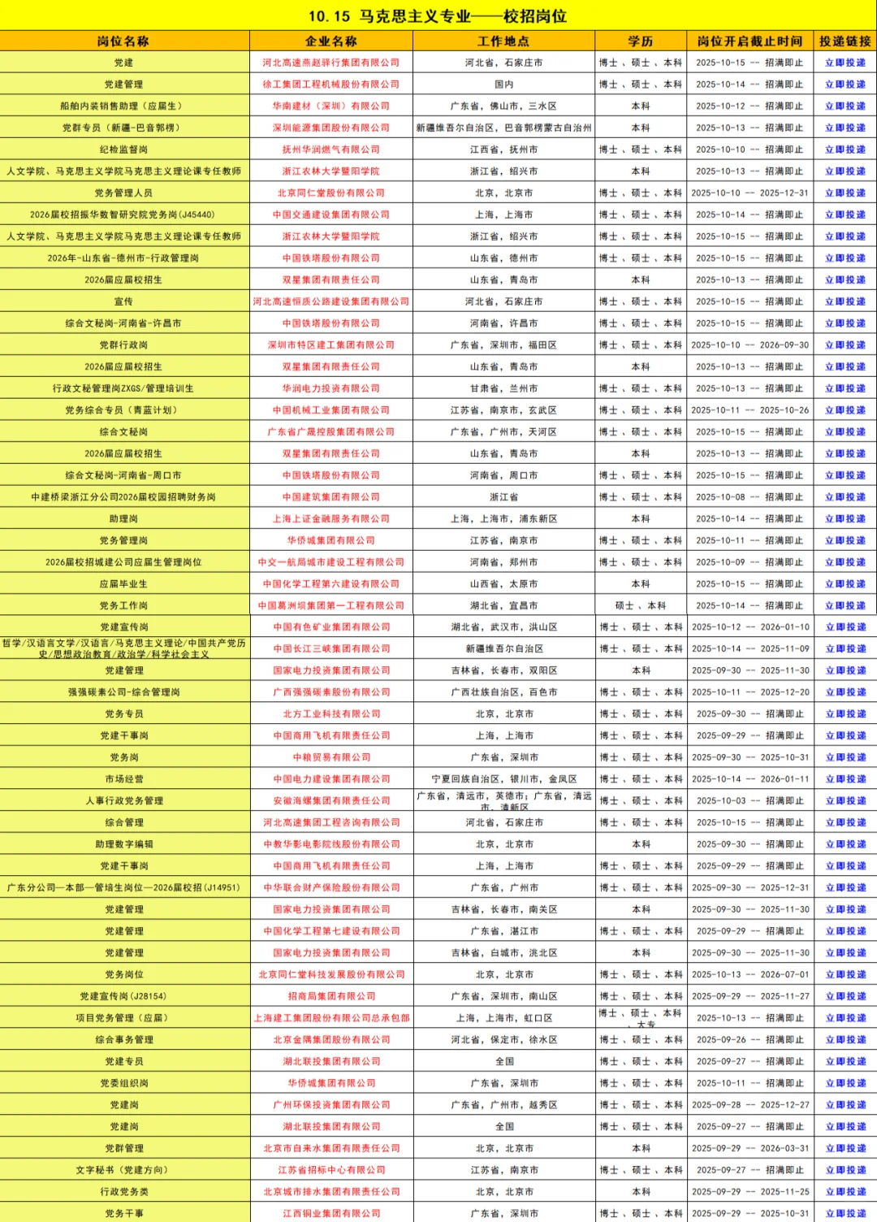
Task: Open 立即投递 for 中国化学工程第七建设 row
Action: [846, 931]
